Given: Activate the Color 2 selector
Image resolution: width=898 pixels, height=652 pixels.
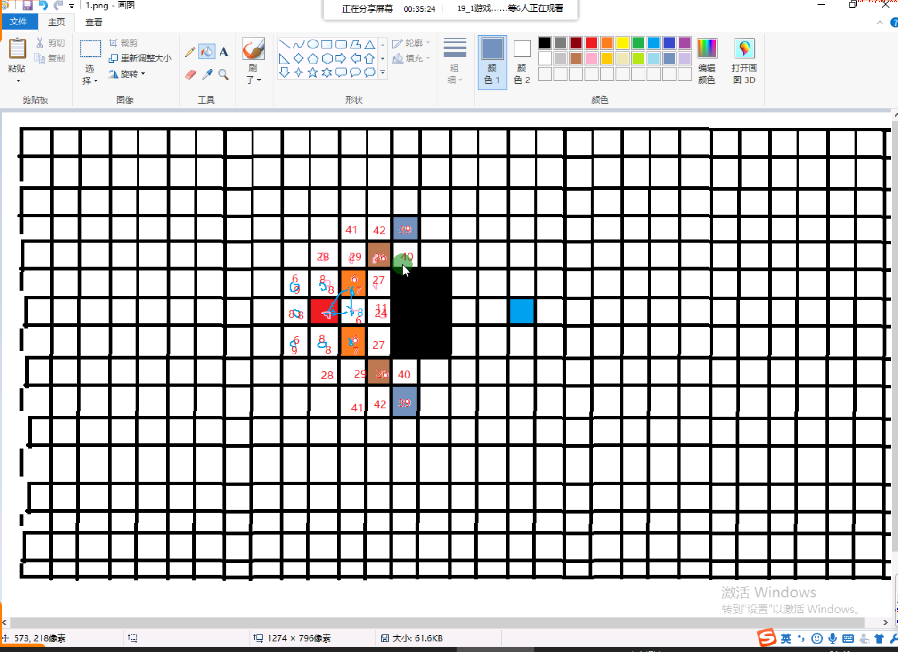Looking at the screenshot, I should [x=522, y=62].
